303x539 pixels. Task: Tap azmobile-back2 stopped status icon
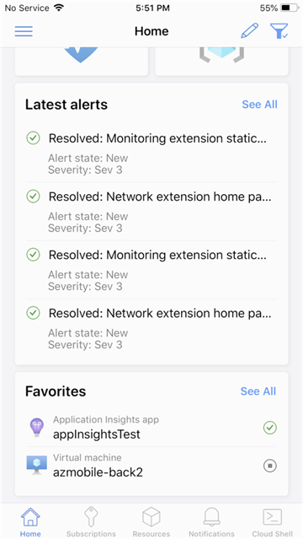click(269, 466)
